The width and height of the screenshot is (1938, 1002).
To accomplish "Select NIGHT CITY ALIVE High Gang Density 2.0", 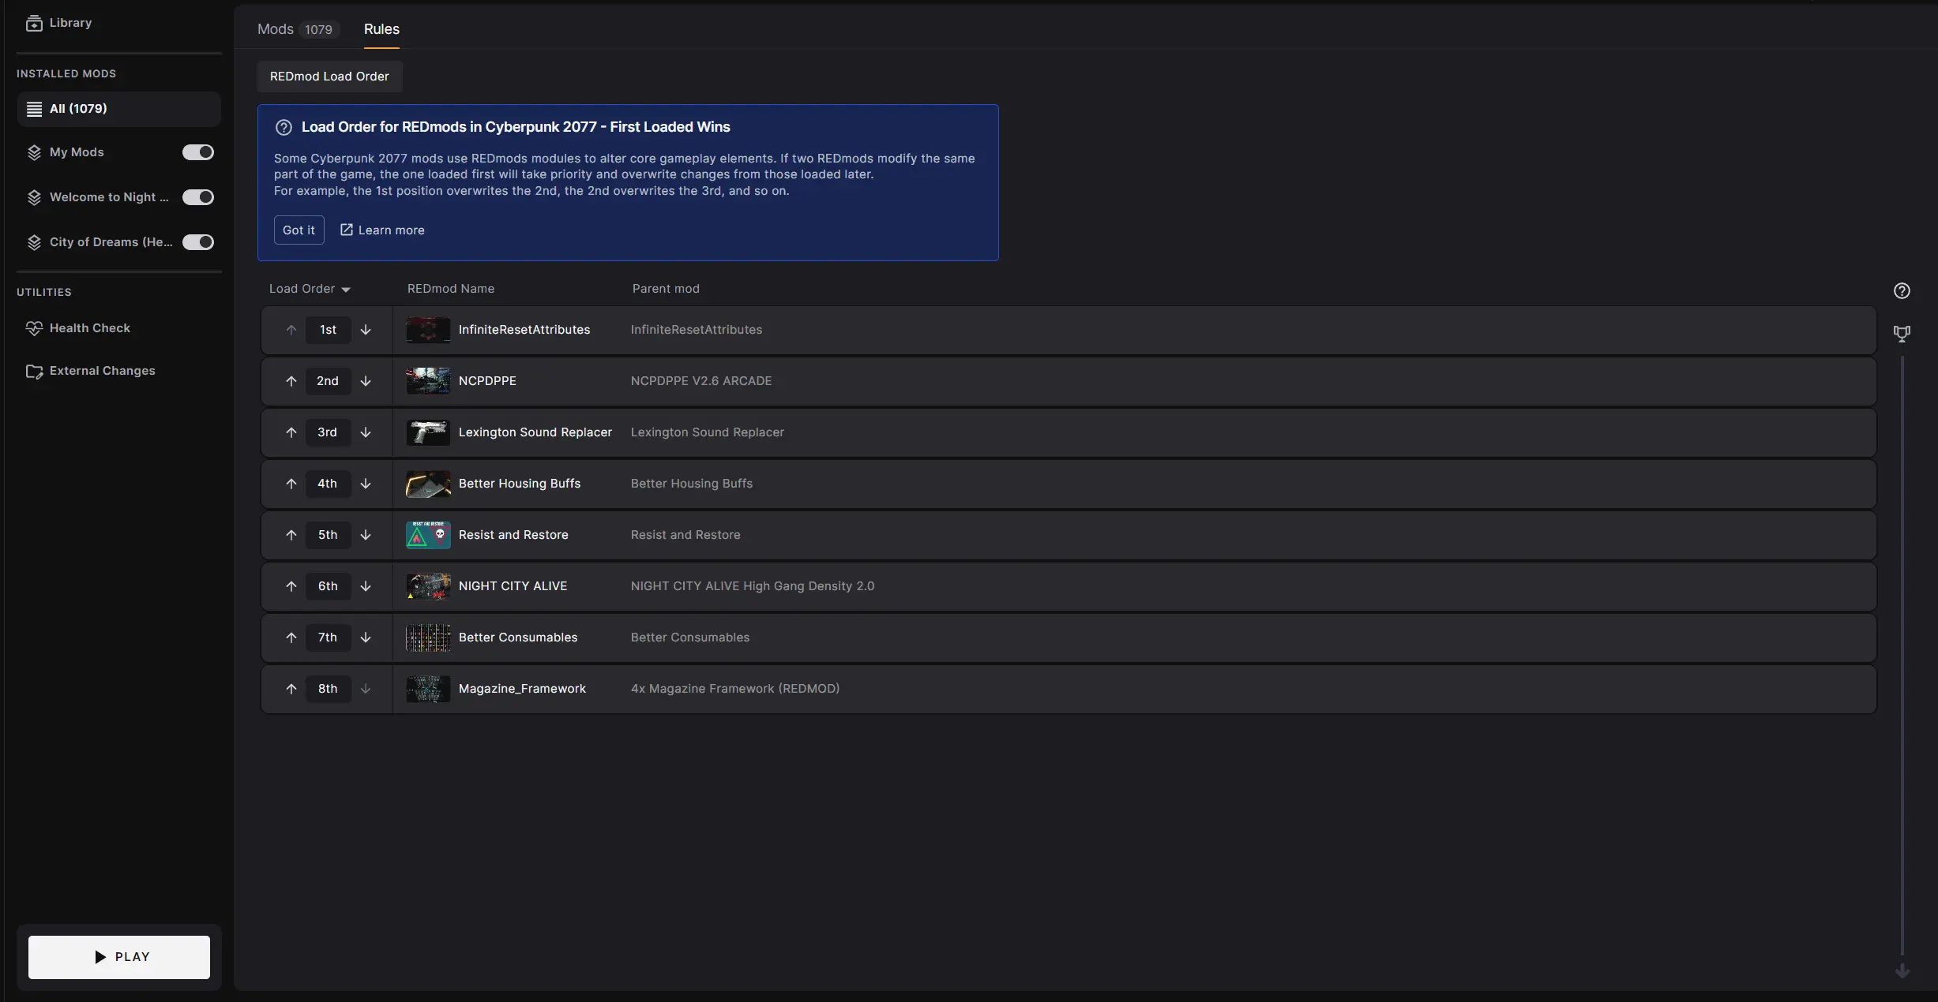I will click(x=753, y=586).
